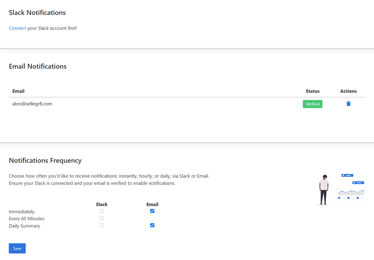Save the notification frequency settings
This screenshot has width=374, height=260.
(x=17, y=248)
